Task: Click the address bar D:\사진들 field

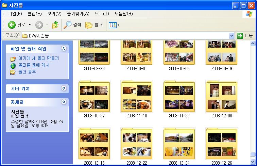Action: 125,36
